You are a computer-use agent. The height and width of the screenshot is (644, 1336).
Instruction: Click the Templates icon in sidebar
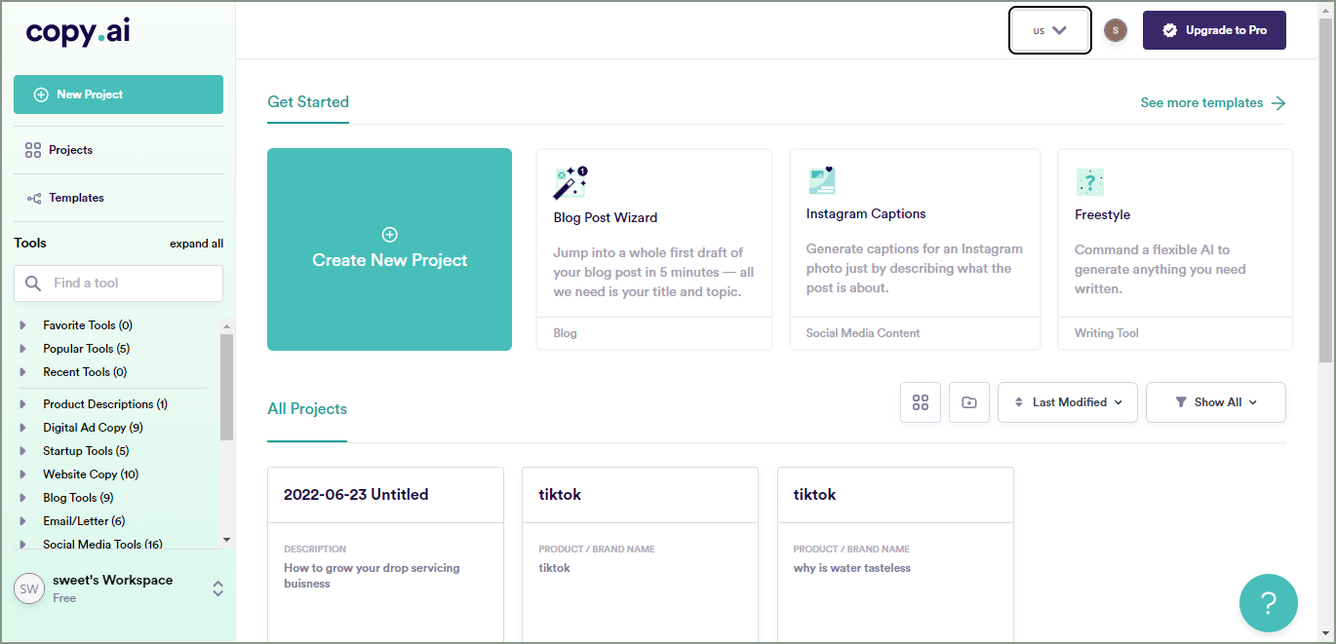(x=34, y=198)
